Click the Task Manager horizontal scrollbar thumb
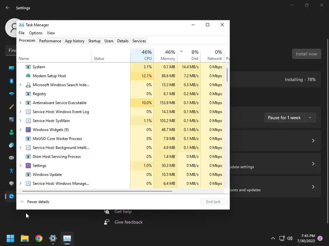Image resolution: width=329 pixels, height=246 pixels. 97,191
